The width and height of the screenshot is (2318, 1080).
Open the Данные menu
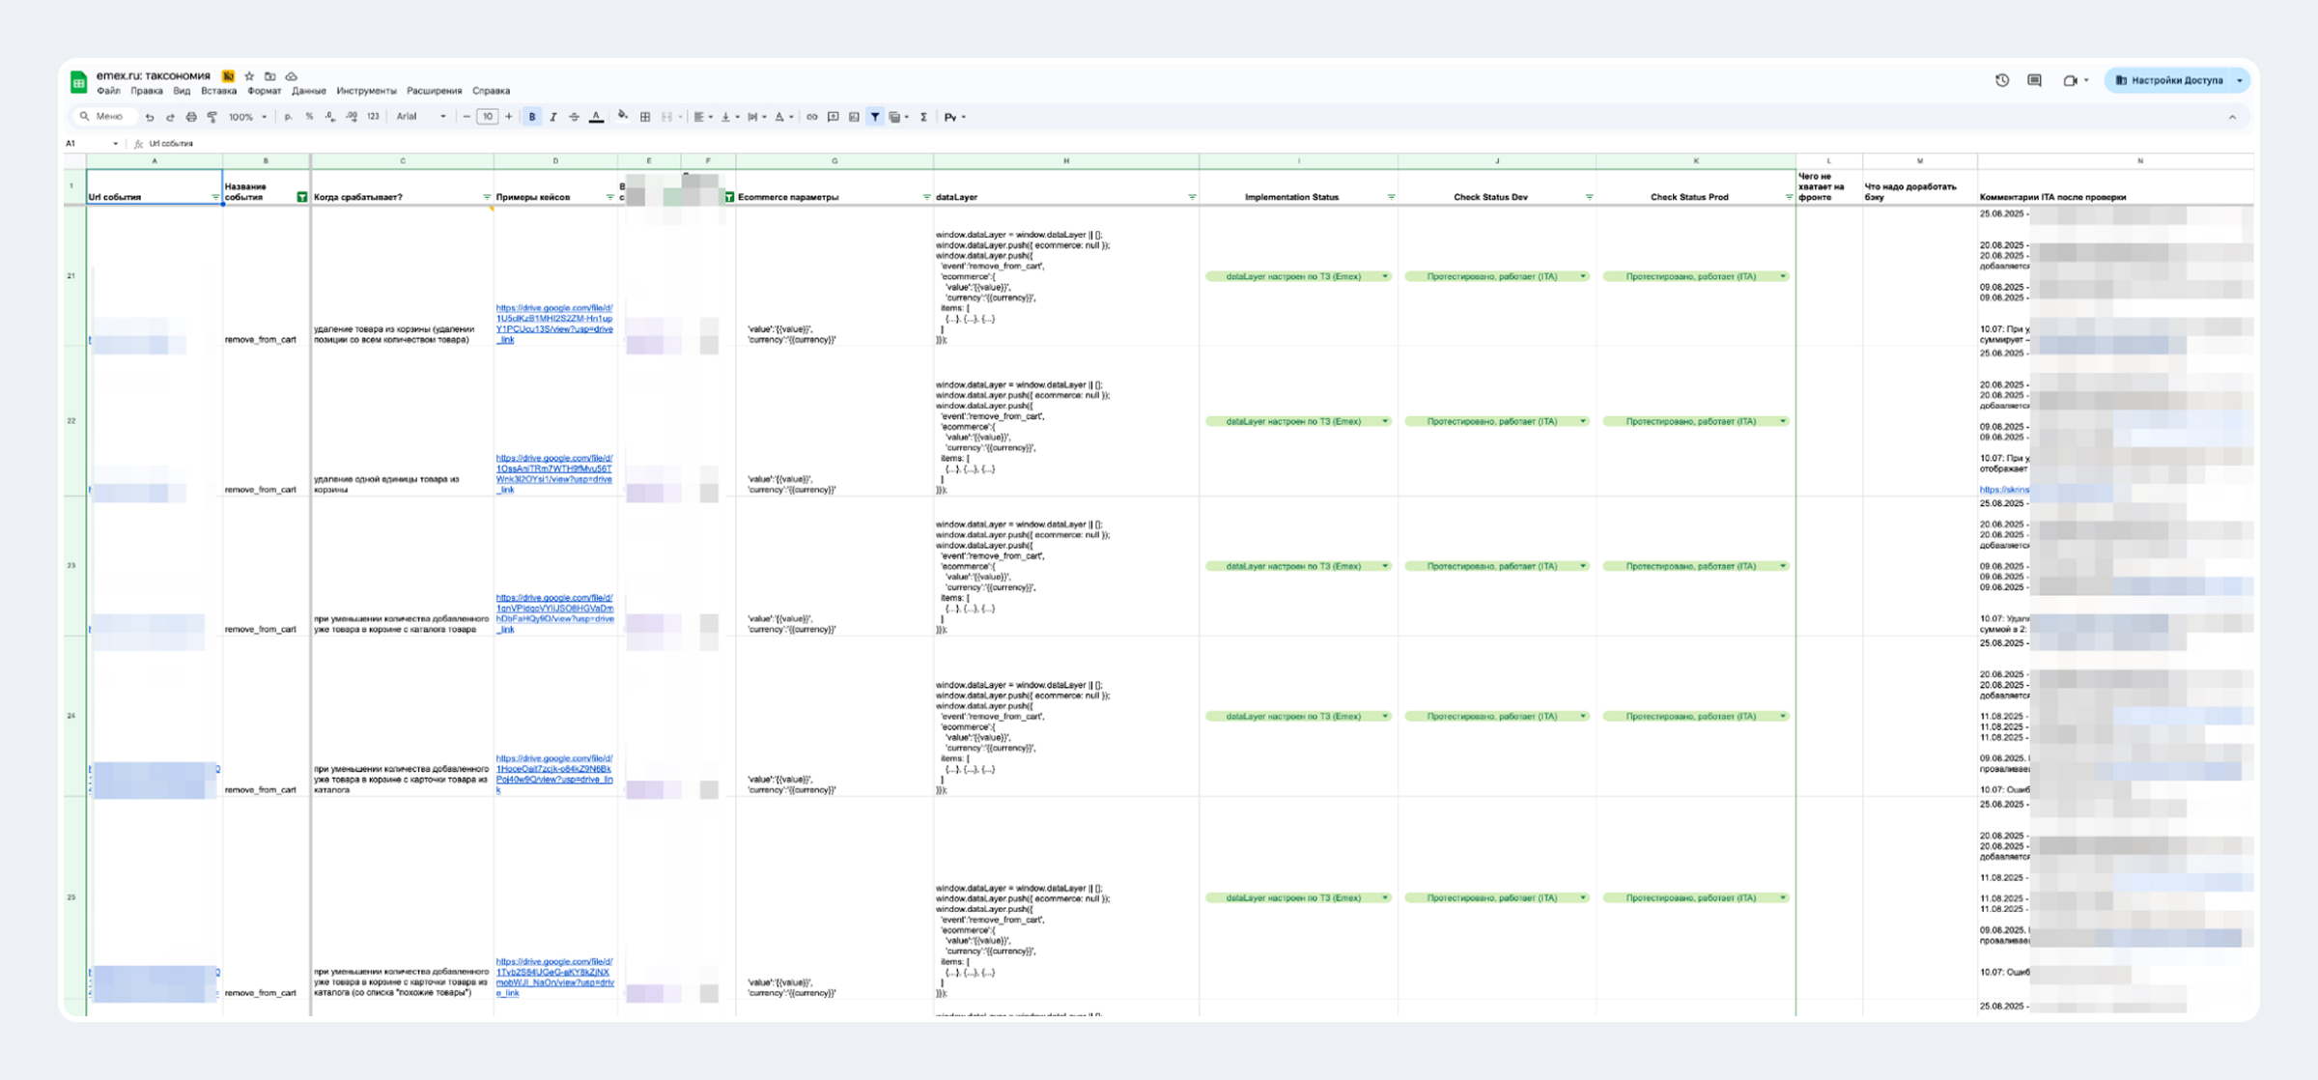308,91
